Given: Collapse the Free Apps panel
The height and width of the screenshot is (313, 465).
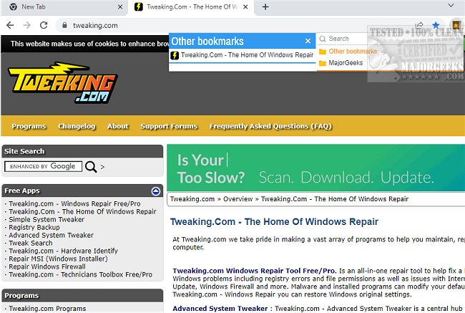Looking at the screenshot, I should pos(156,191).
